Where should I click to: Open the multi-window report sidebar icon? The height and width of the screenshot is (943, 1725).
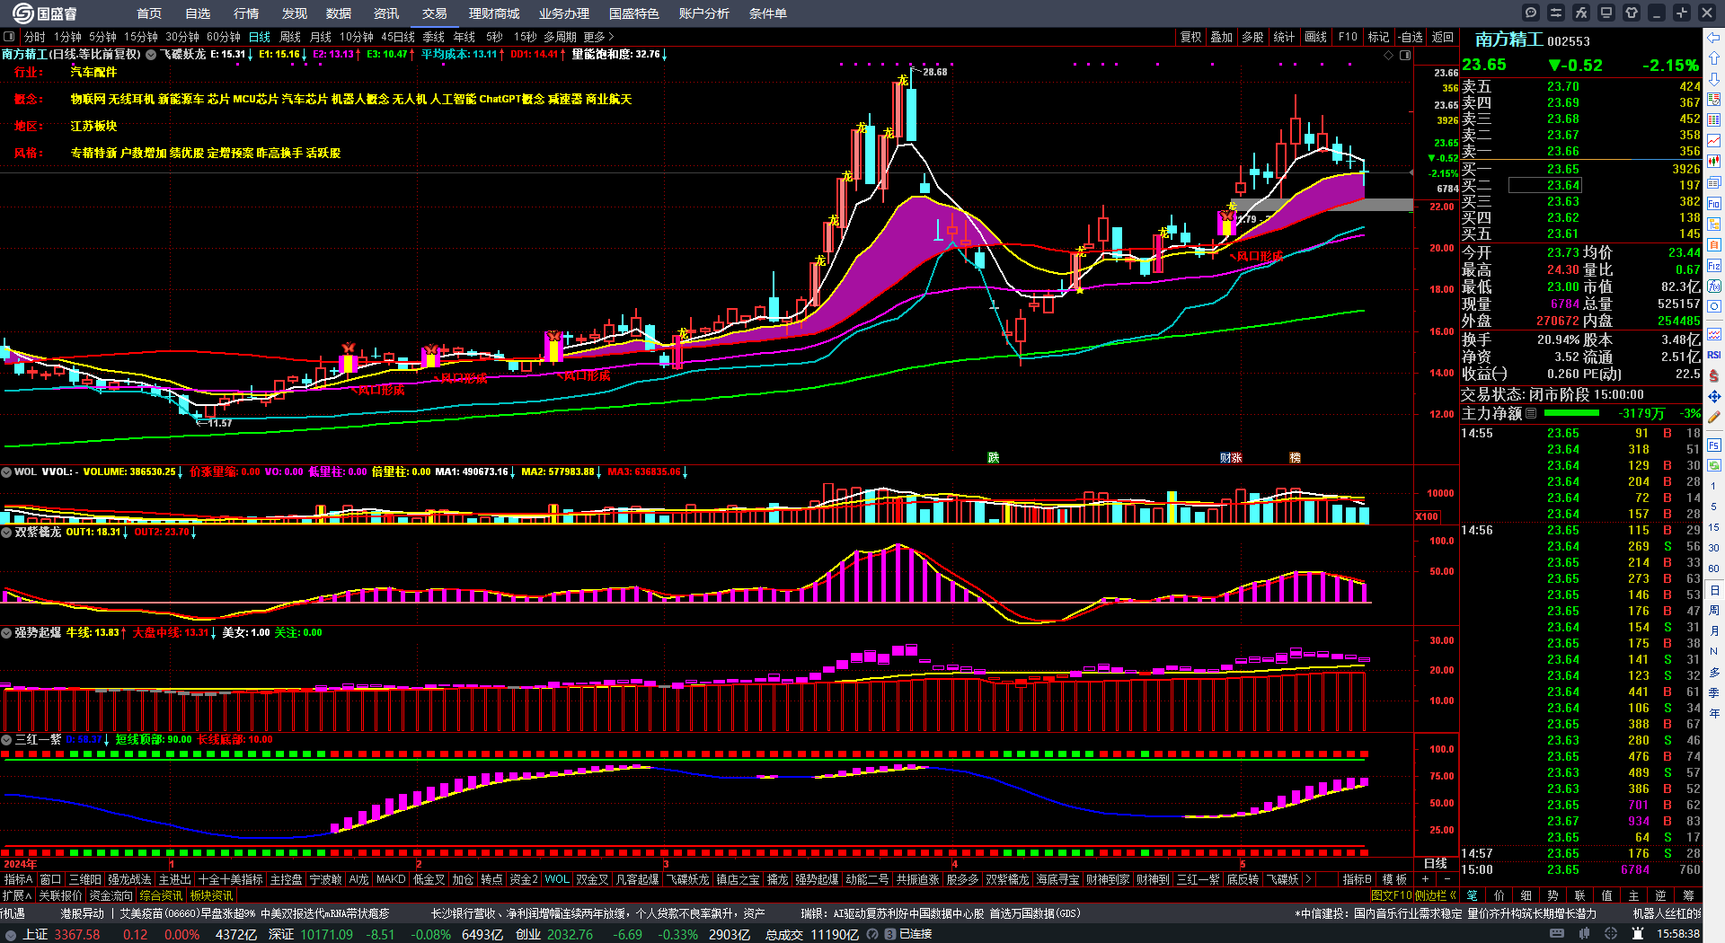(x=1714, y=182)
